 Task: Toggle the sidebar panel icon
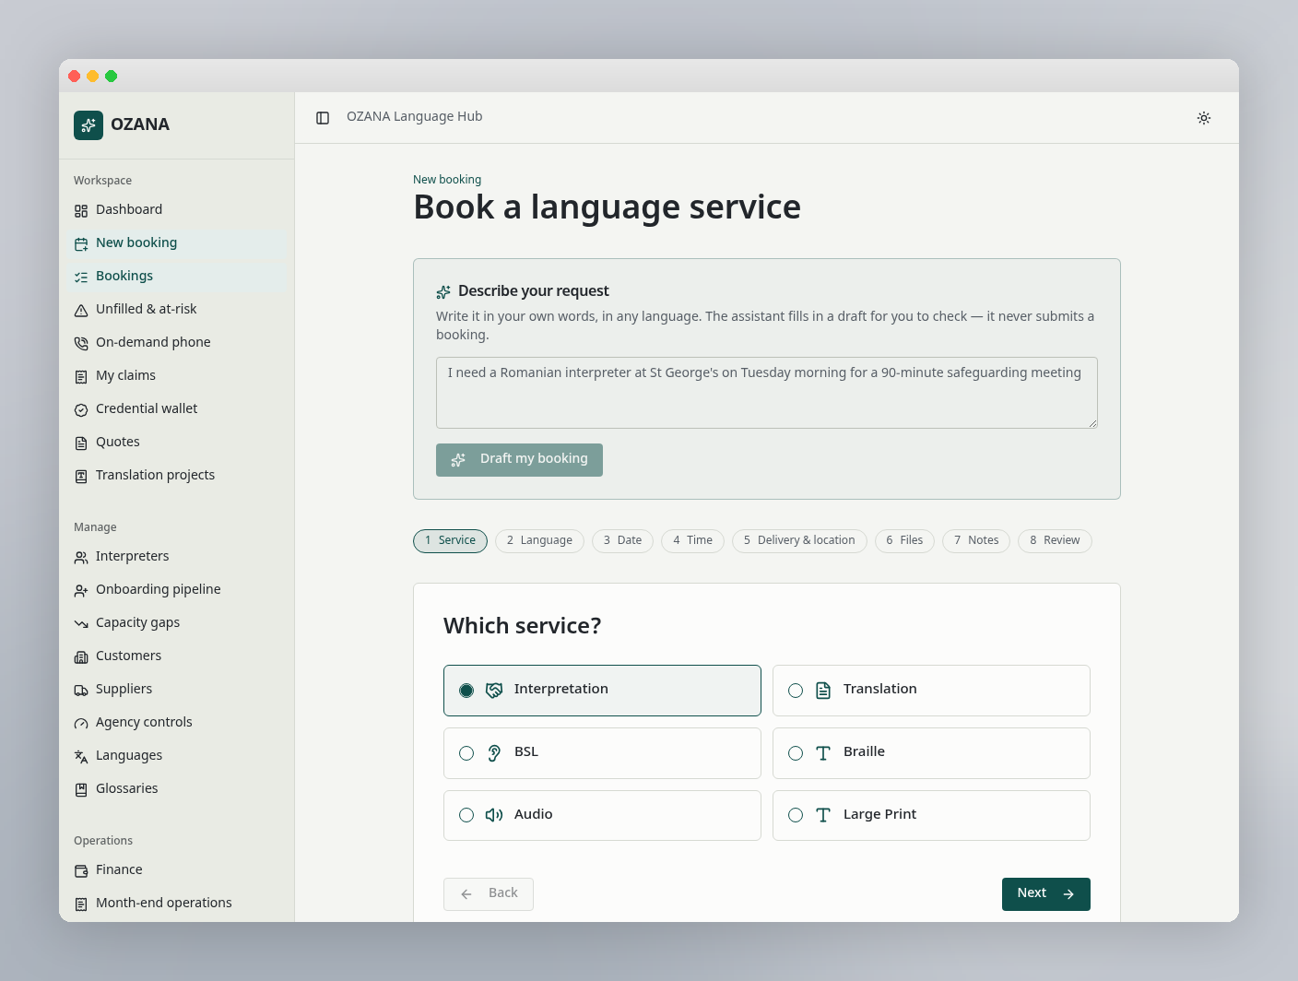point(323,118)
